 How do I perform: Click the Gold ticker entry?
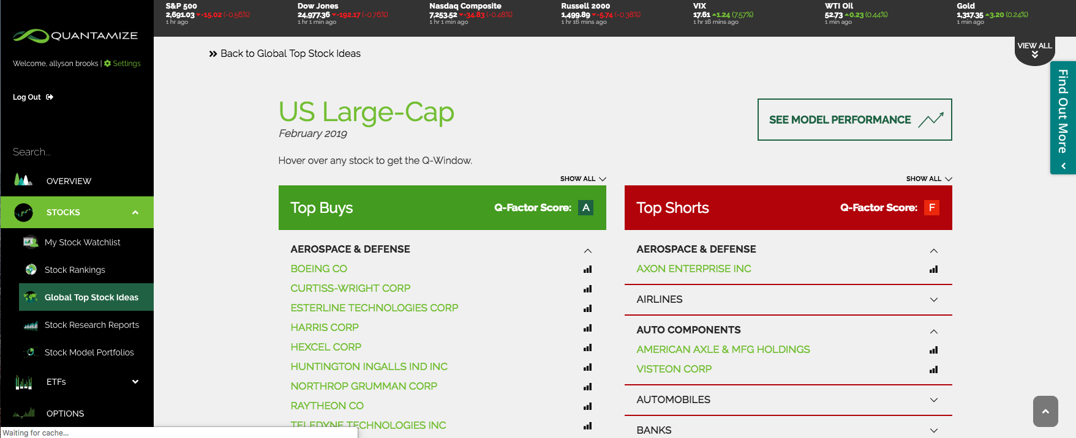(x=992, y=13)
